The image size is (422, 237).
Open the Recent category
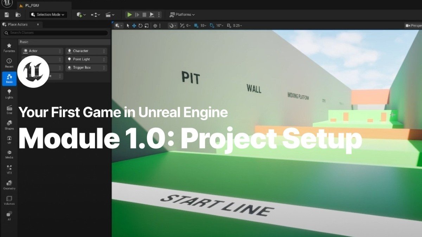click(x=9, y=63)
